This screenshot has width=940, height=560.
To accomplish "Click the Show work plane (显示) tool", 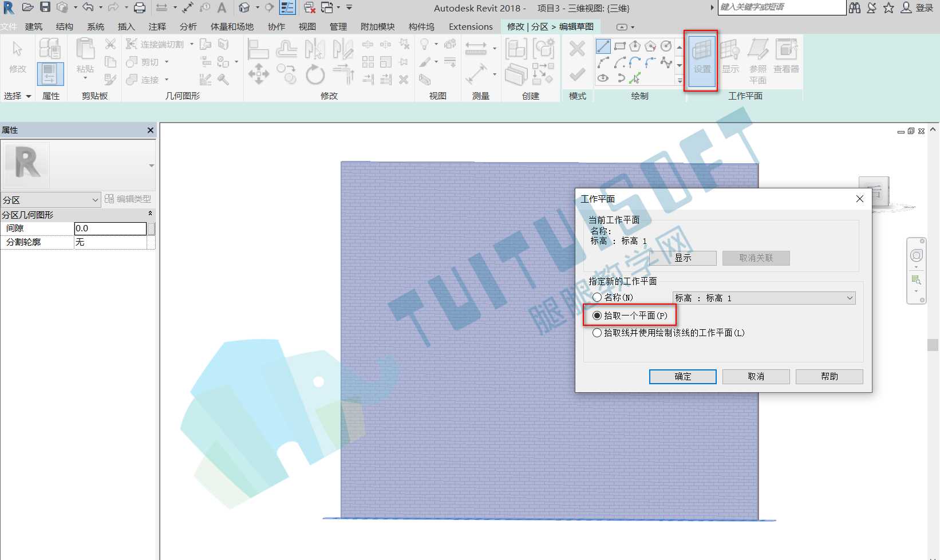I will point(730,57).
